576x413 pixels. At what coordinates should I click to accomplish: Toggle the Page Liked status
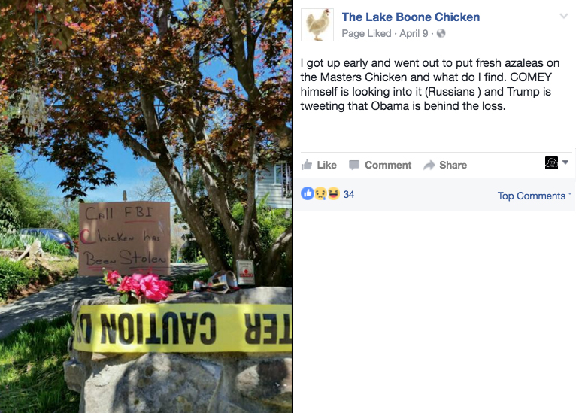pyautogui.click(x=366, y=33)
